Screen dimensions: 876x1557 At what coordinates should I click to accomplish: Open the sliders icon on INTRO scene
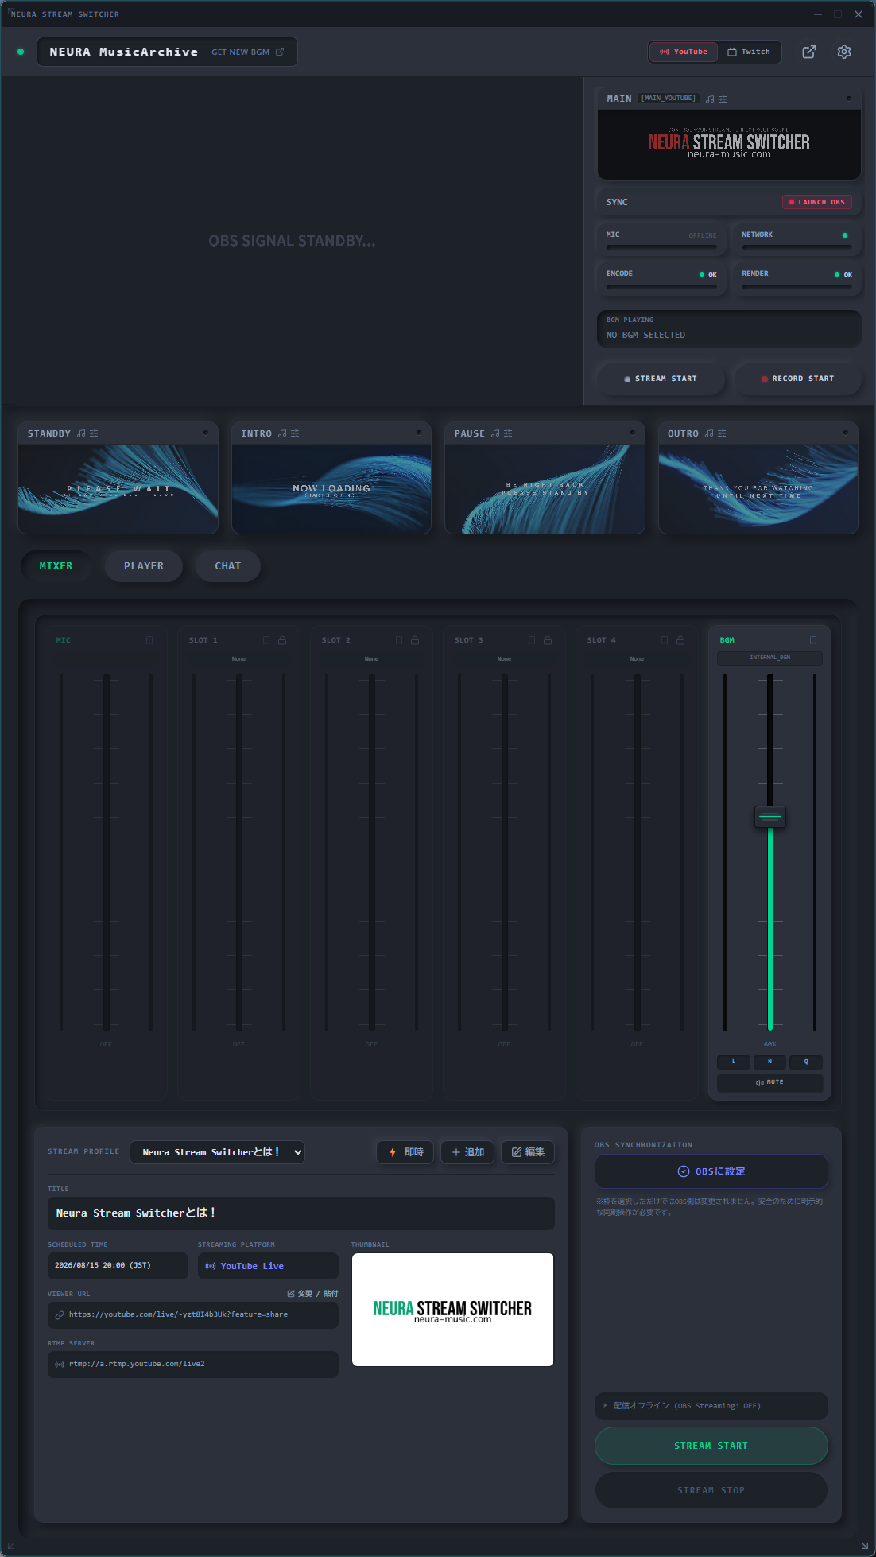(295, 433)
